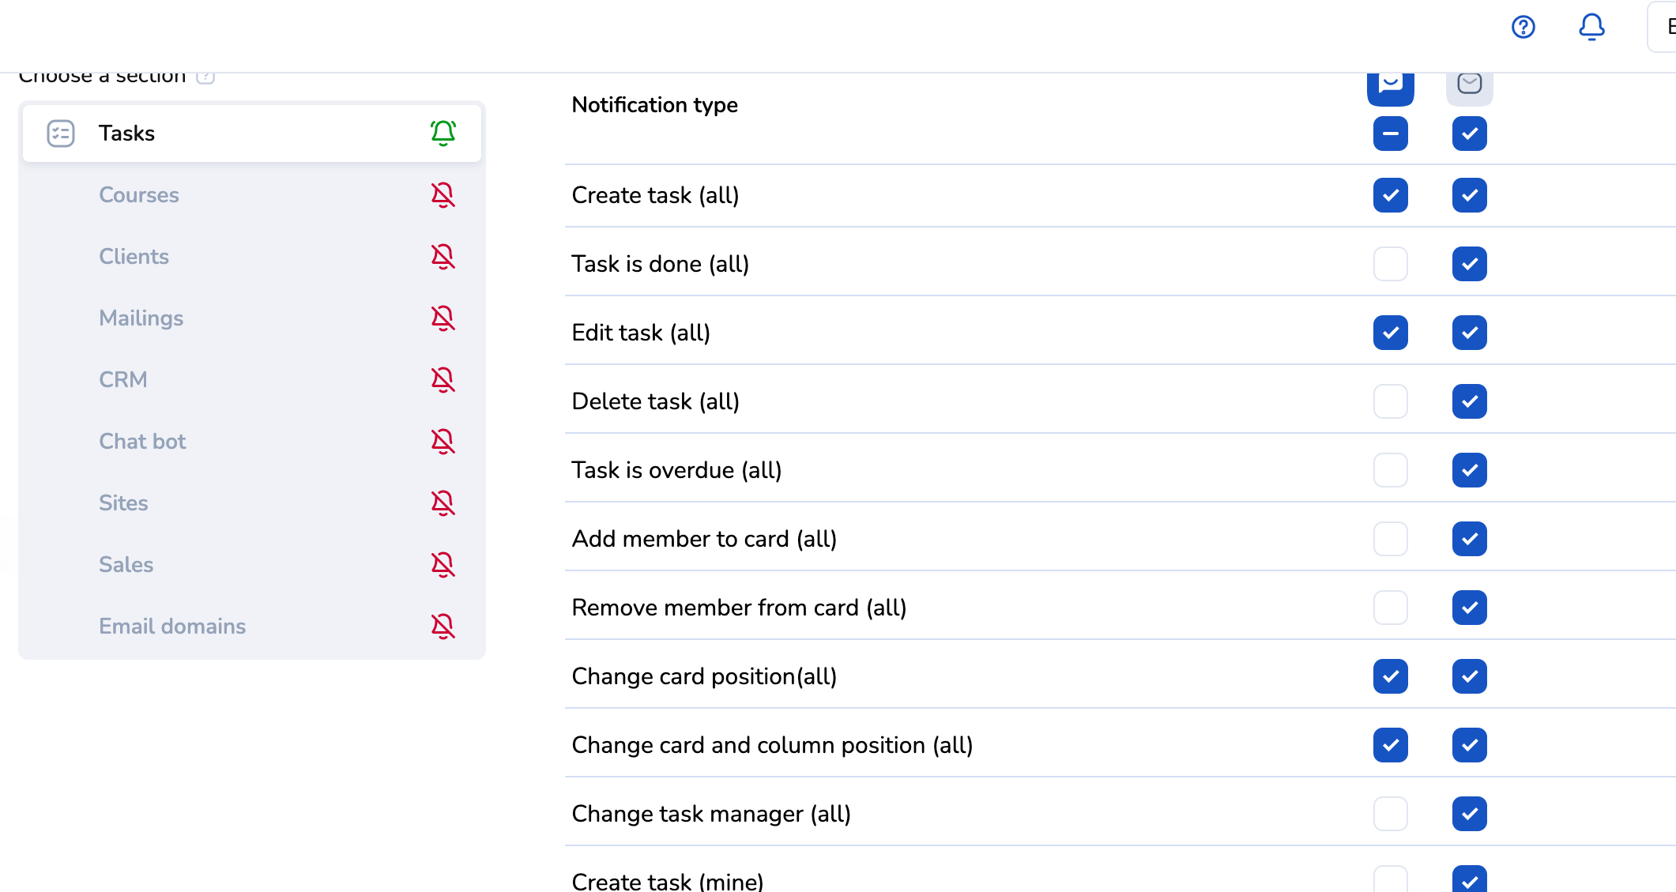The height and width of the screenshot is (892, 1676).
Task: Uncheck email notification for Delete task (all)
Action: click(x=1469, y=401)
